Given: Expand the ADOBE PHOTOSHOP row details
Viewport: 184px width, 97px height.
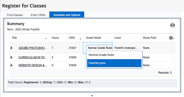Looking at the screenshot, I should (x=12, y=48).
